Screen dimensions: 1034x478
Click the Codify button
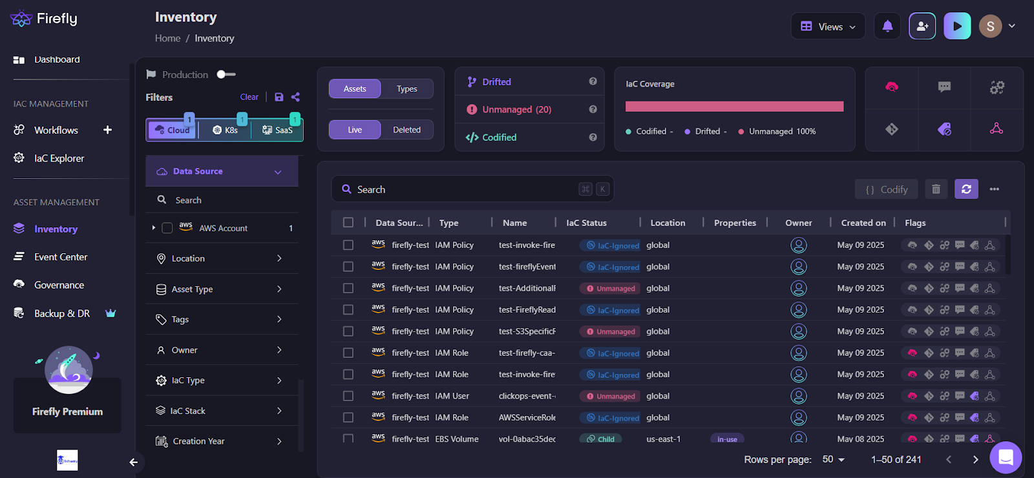click(887, 189)
